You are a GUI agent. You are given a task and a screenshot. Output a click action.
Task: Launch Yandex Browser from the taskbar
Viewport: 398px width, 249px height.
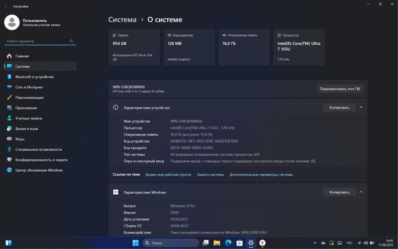point(263,243)
